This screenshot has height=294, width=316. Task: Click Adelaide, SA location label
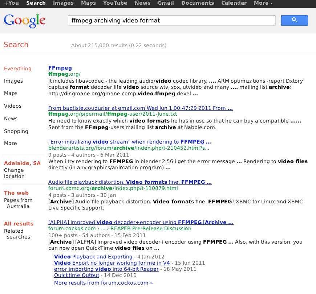23,163
